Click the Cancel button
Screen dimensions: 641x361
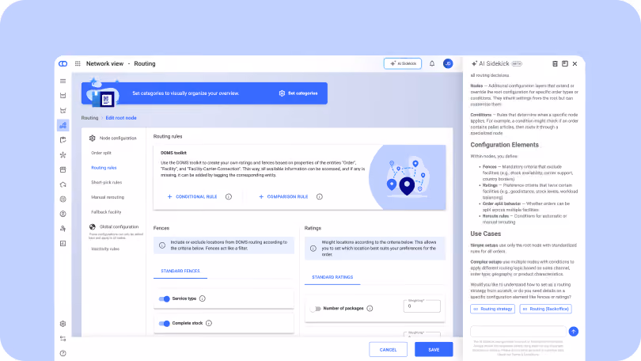[x=388, y=350]
